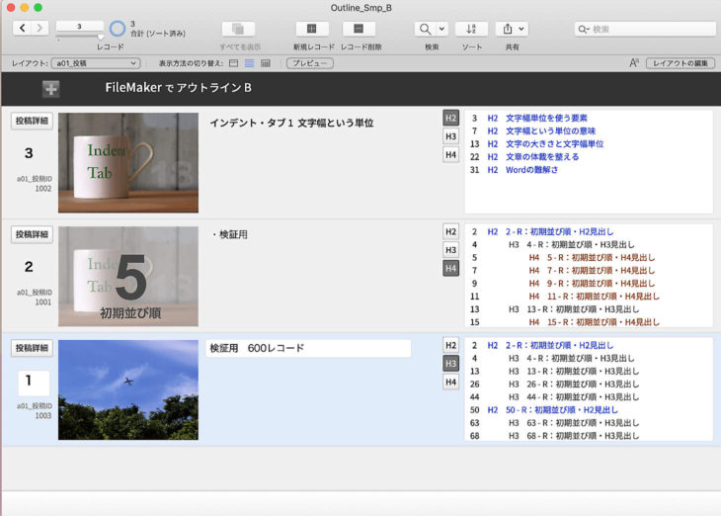The height and width of the screenshot is (516, 721).
Task: Toggle H3 level for record 3
Action: point(450,136)
